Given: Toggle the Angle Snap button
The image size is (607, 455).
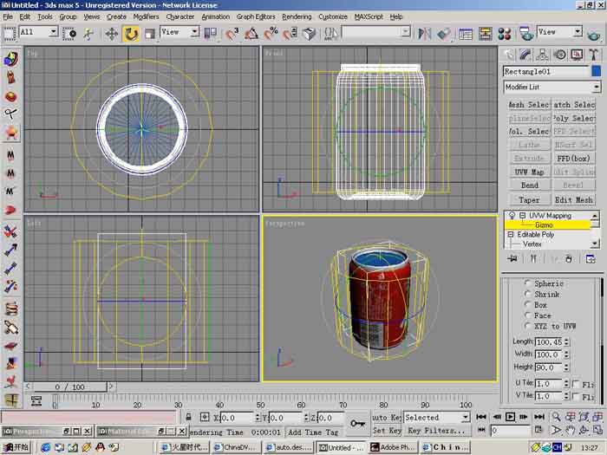Looking at the screenshot, I should coord(251,34).
